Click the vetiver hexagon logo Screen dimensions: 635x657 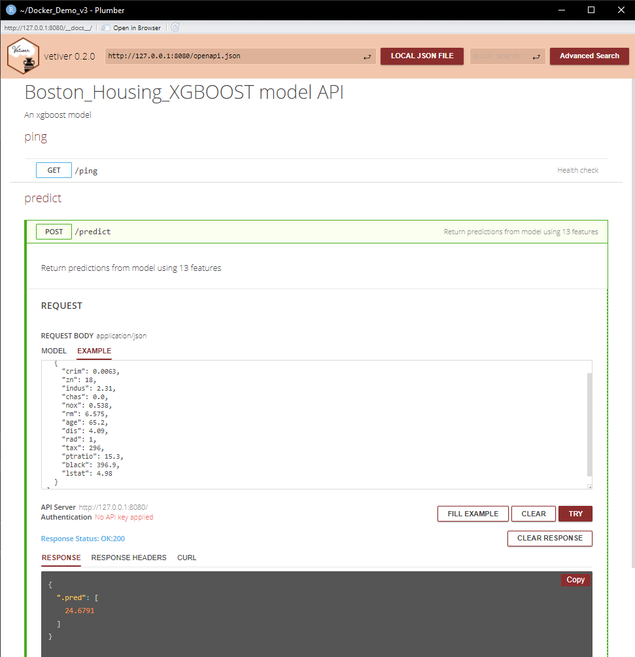tap(23, 57)
